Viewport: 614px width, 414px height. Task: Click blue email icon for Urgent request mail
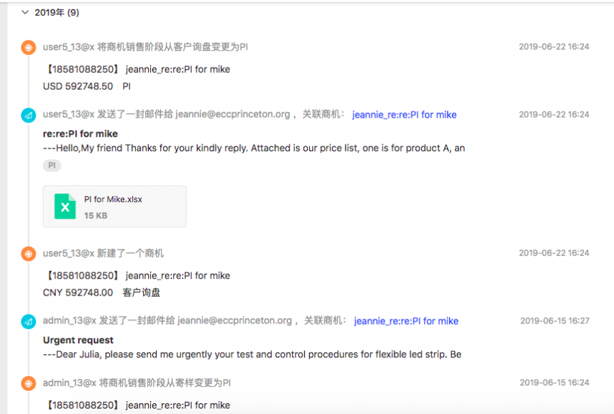[29, 322]
